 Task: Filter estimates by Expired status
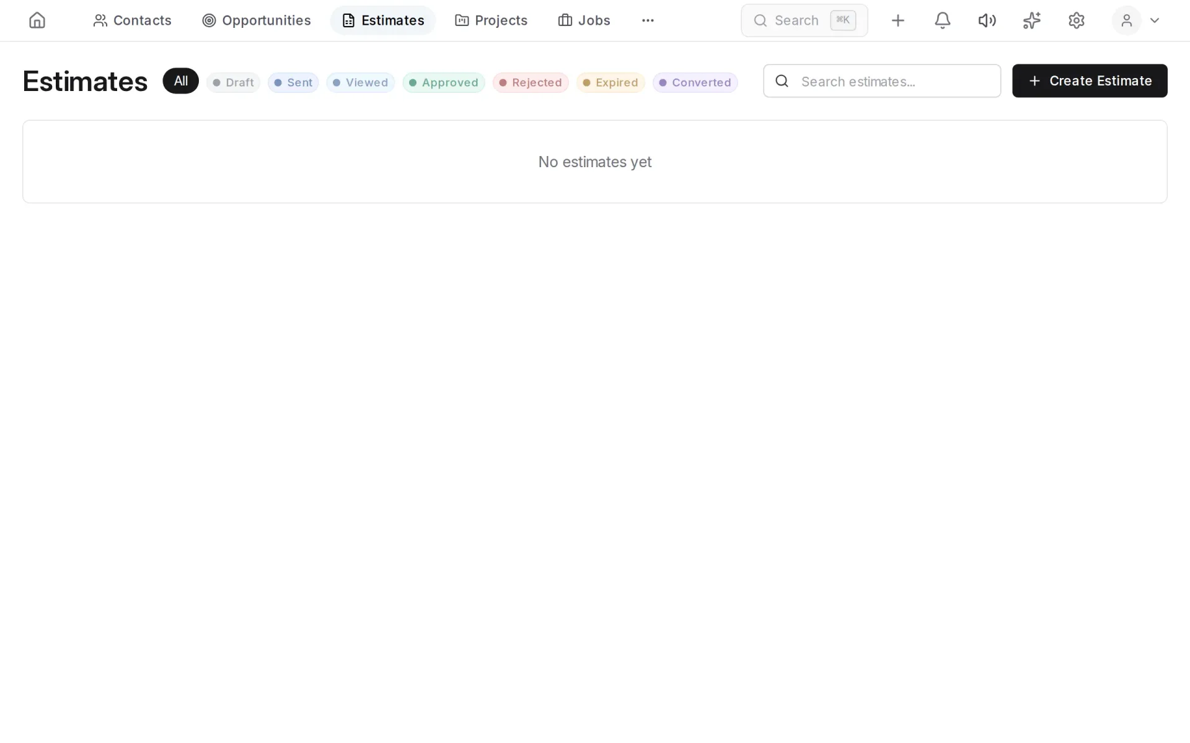(x=610, y=82)
